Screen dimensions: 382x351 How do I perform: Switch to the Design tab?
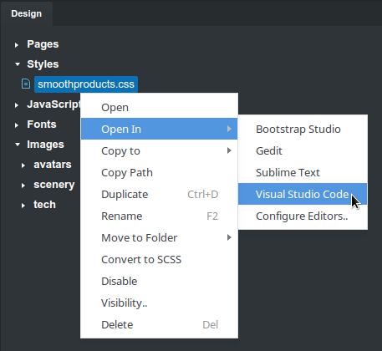click(x=27, y=13)
